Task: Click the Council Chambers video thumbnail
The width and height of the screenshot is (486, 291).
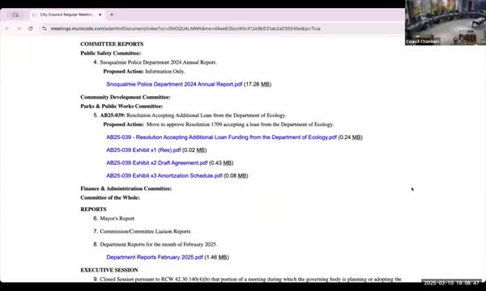Action: pyautogui.click(x=446, y=23)
